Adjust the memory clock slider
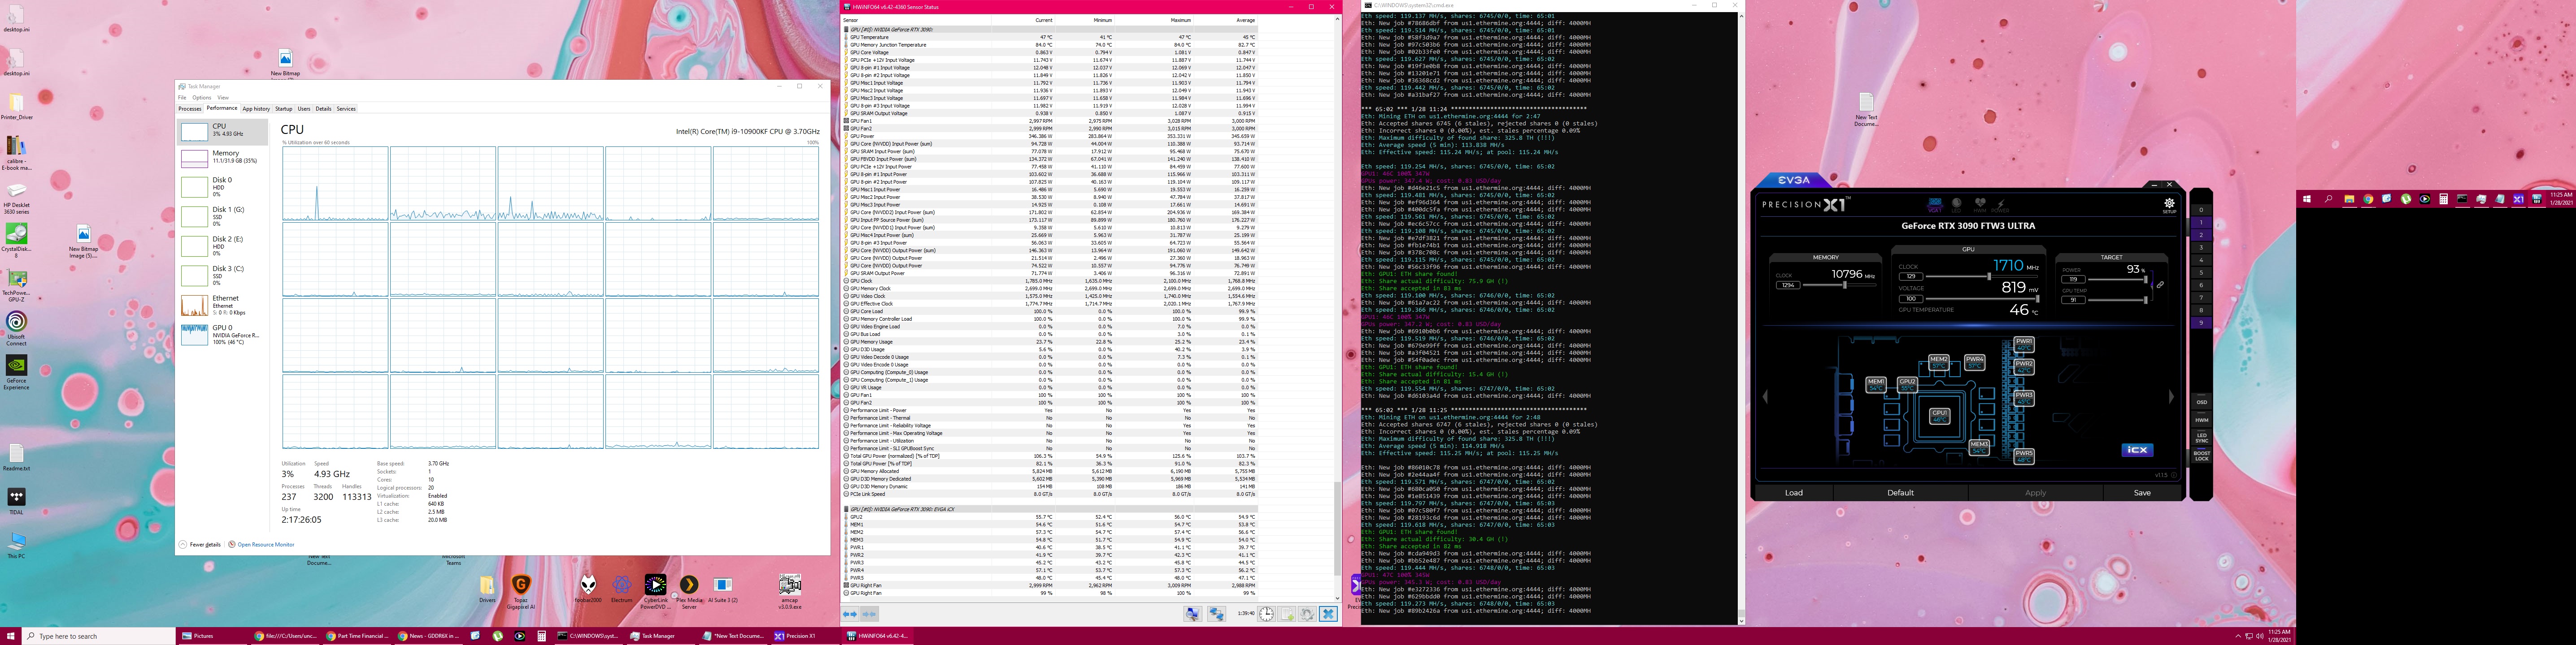The width and height of the screenshot is (2576, 645). pyautogui.click(x=1844, y=286)
